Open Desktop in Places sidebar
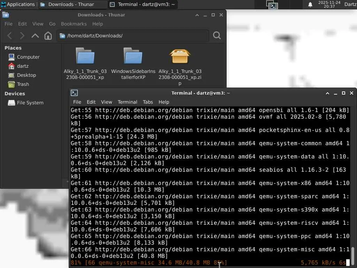 coord(22,75)
